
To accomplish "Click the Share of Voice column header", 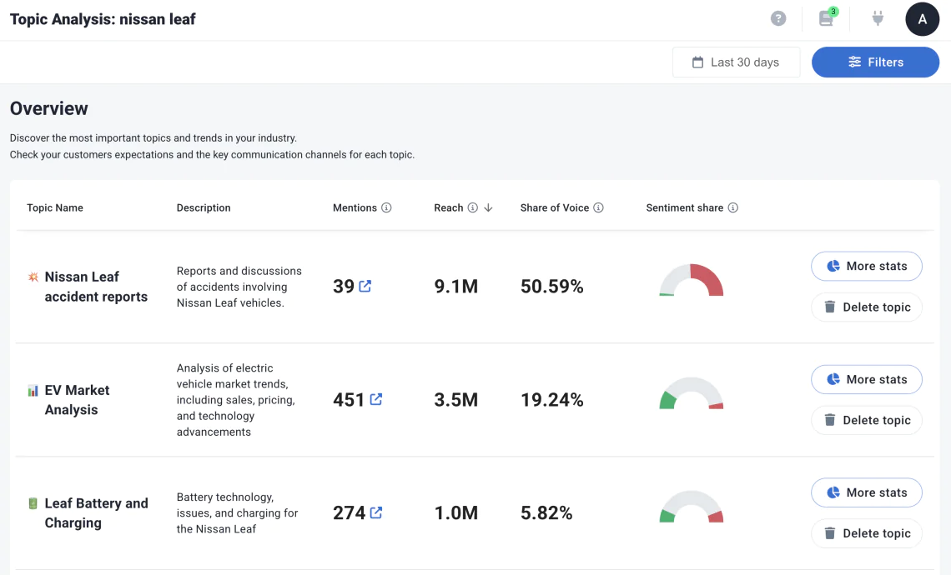I will [555, 207].
